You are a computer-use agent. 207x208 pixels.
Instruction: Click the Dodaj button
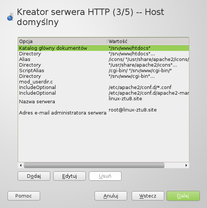(34, 176)
